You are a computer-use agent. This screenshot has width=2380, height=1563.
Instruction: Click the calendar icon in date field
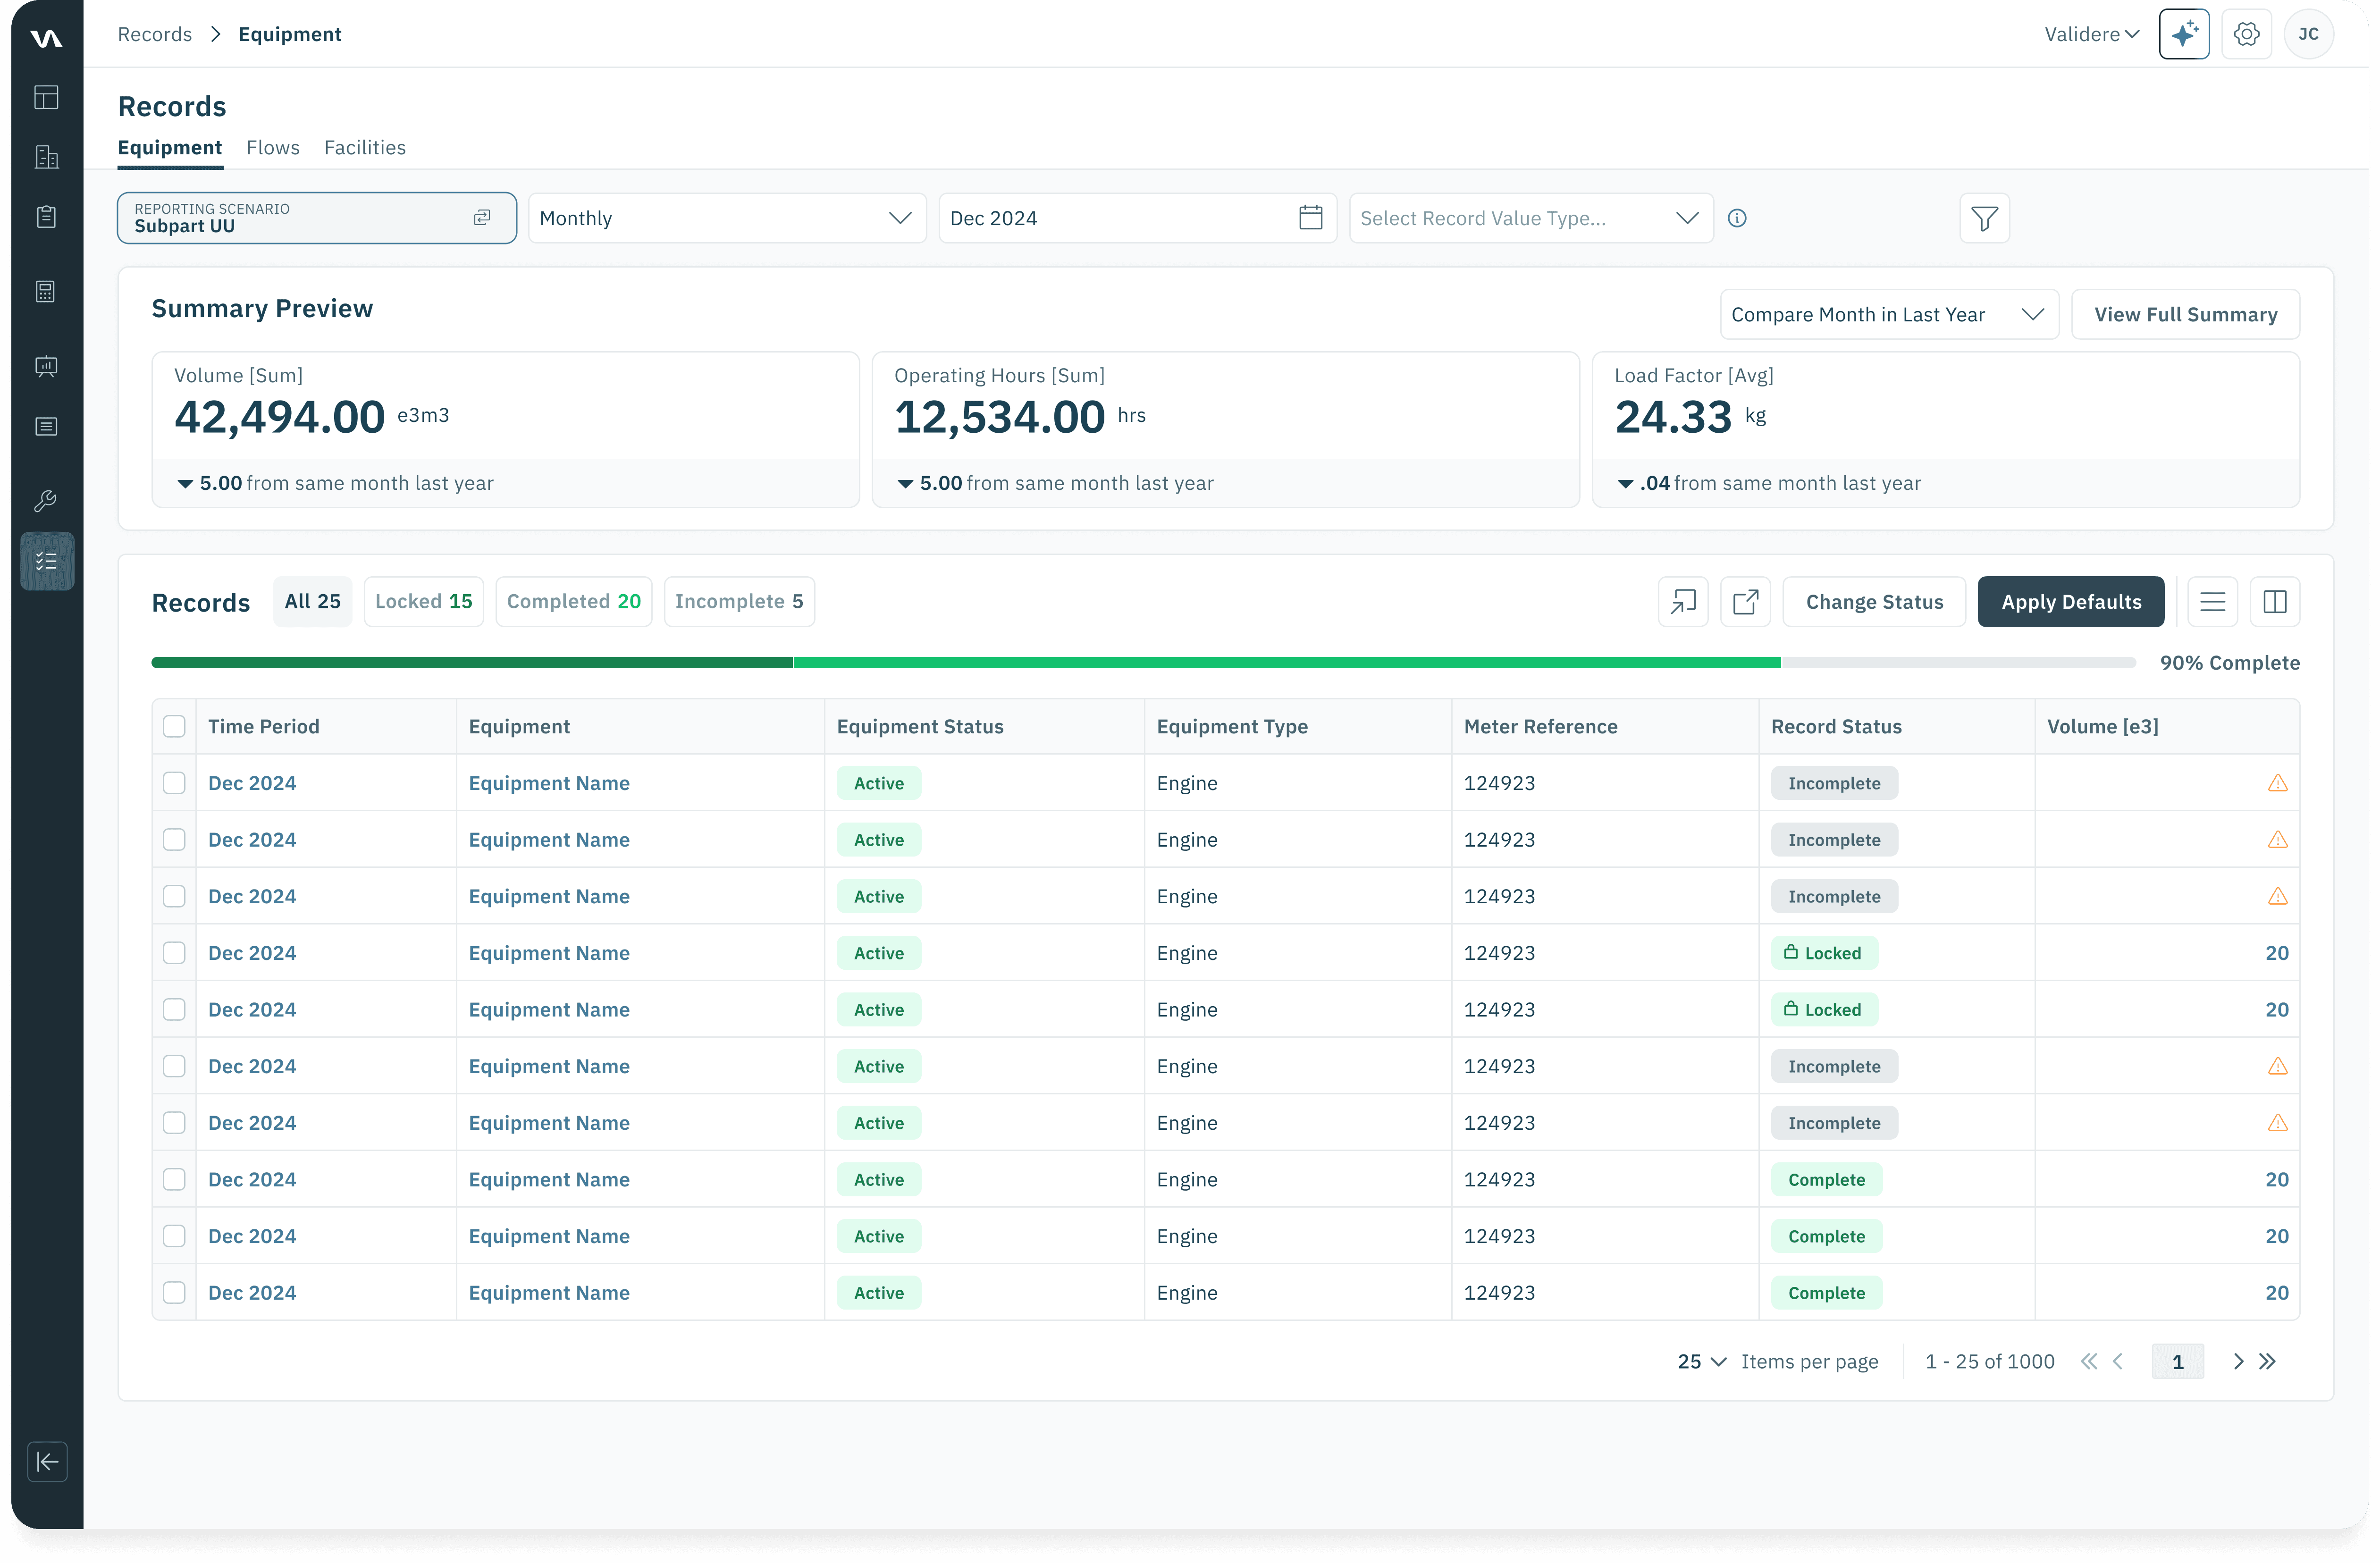[x=1310, y=218]
